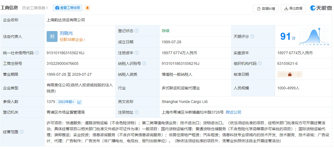
Task: Click the 参保人数 label cell
Action: point(22,102)
